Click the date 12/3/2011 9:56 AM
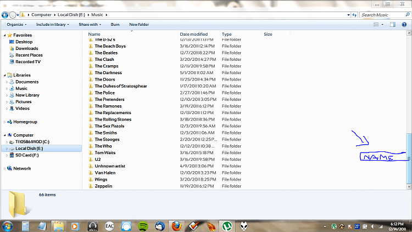412x232 pixels. (x=198, y=126)
